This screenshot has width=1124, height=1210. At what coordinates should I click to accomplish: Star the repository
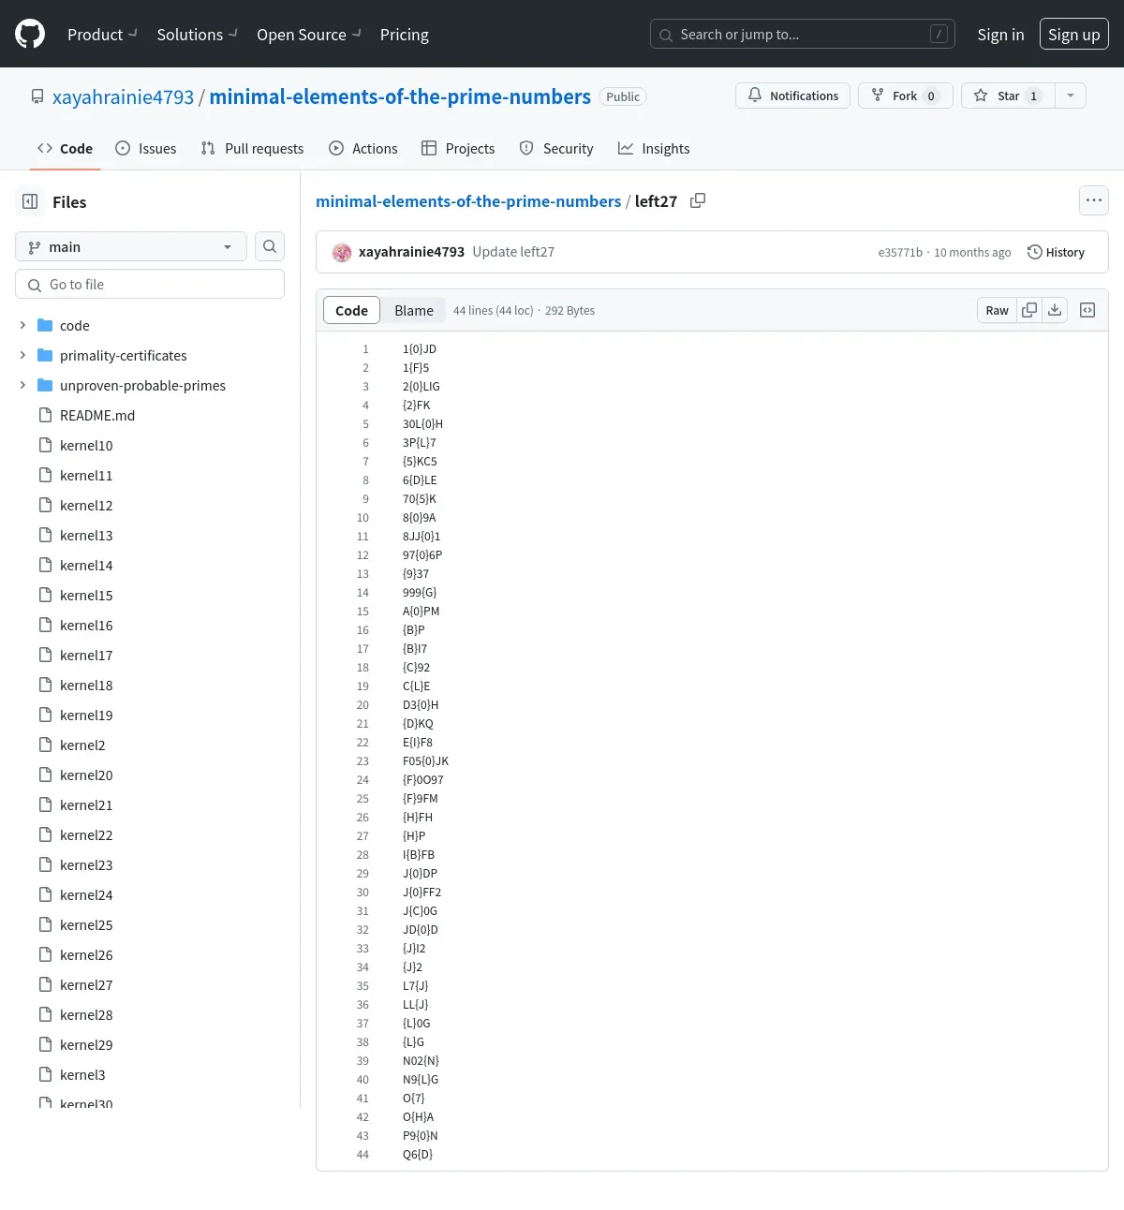(x=1008, y=96)
